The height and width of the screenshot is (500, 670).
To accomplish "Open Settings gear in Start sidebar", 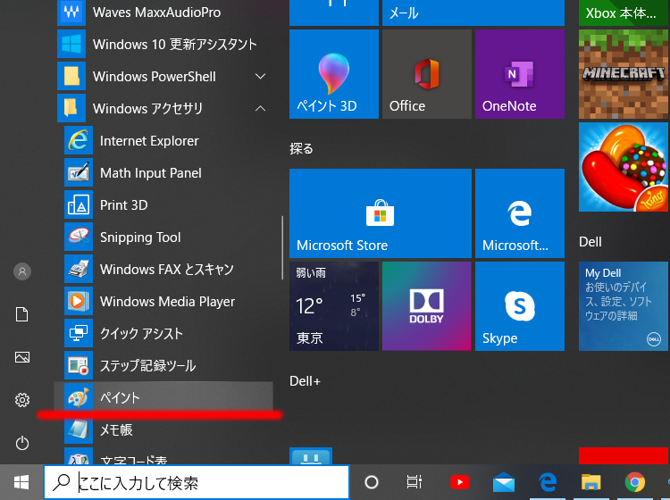I will [22, 400].
